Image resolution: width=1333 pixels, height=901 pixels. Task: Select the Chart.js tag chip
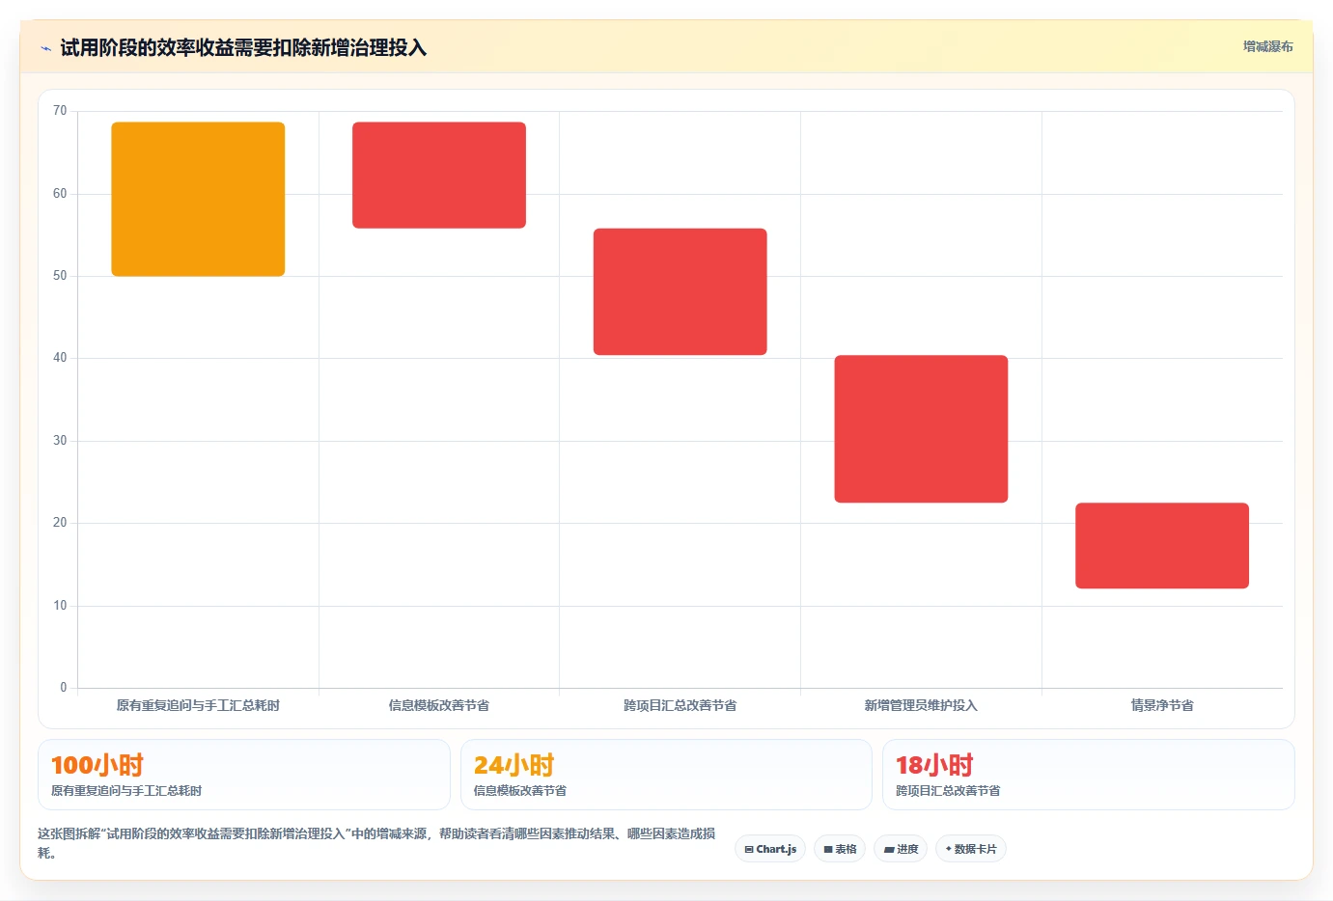(770, 849)
